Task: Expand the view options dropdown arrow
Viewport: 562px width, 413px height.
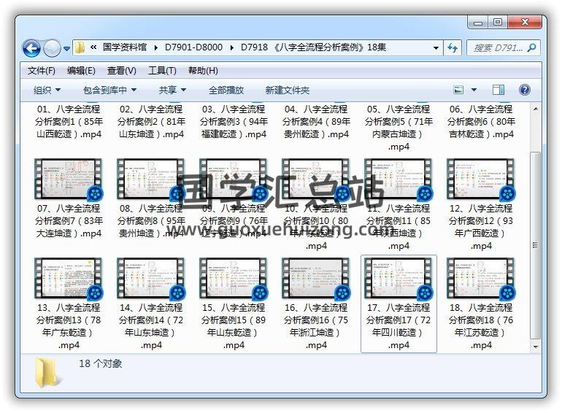Action: (474, 90)
